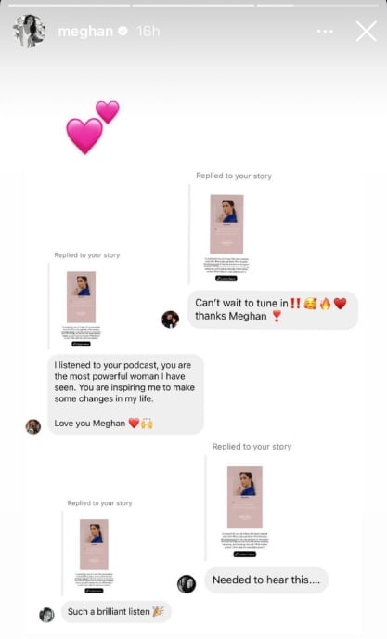Open avatar beside "Needed to hear this"
This screenshot has width=387, height=639.
click(x=187, y=584)
